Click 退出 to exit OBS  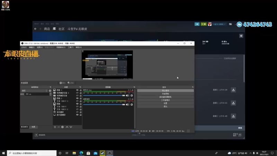(166, 106)
